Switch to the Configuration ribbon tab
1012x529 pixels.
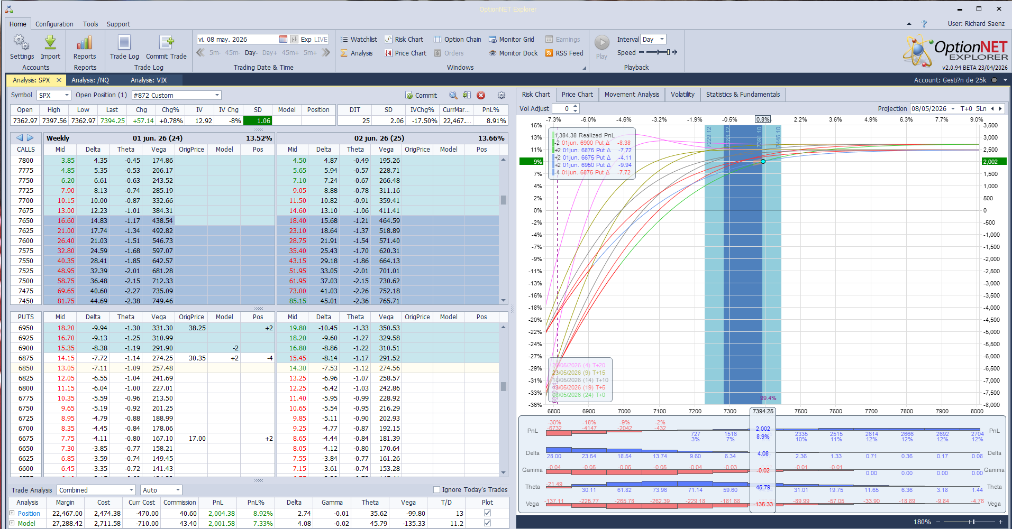coord(54,24)
